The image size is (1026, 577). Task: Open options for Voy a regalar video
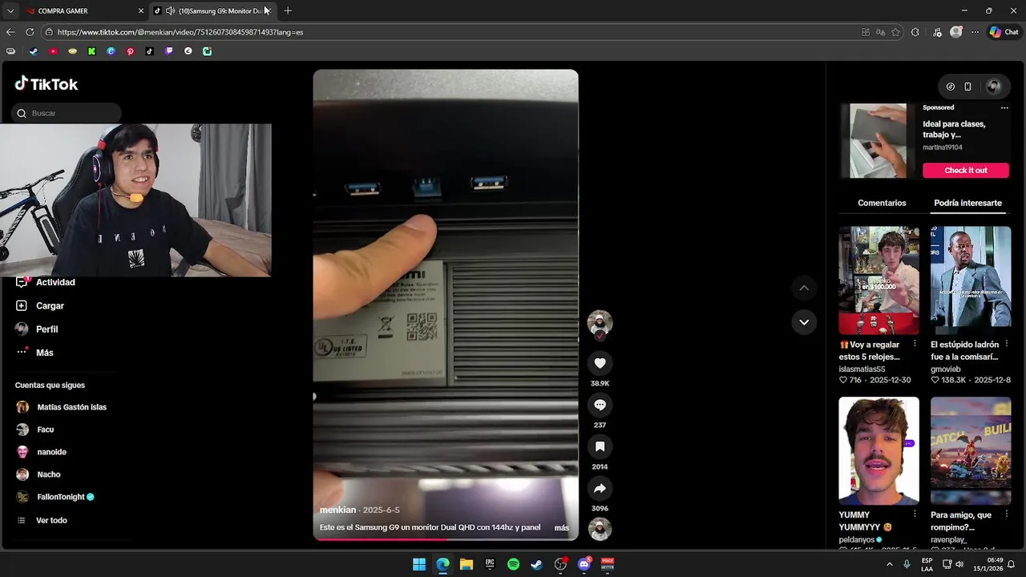(x=915, y=344)
